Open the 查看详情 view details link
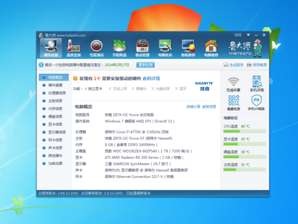Image resolution: width=298 pixels, height=224 pixels. pyautogui.click(x=151, y=78)
